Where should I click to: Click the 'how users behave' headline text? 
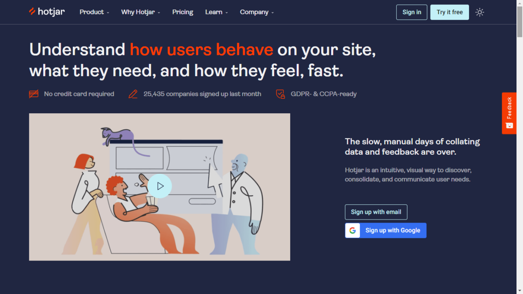tap(201, 50)
